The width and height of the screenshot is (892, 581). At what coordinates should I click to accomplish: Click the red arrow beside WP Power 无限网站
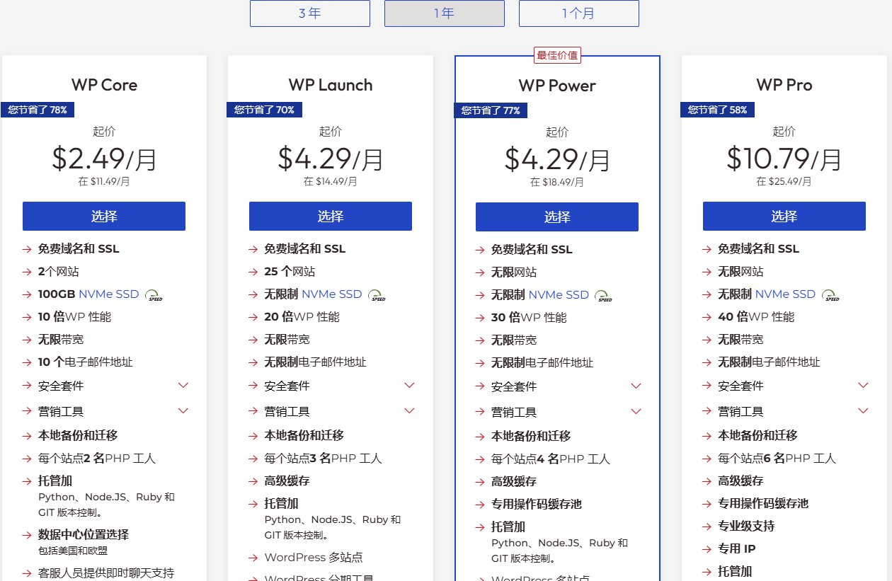(x=480, y=271)
